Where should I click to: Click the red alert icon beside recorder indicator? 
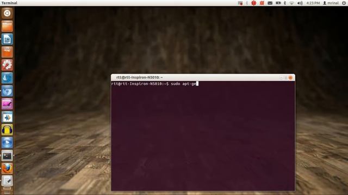(253, 3)
